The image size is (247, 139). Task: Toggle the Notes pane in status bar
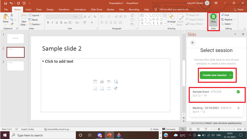(154, 129)
